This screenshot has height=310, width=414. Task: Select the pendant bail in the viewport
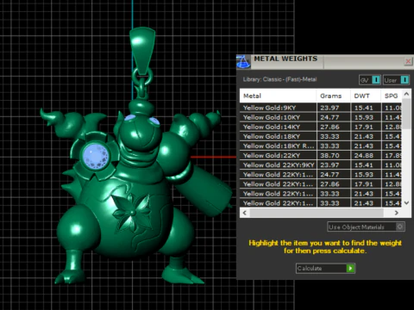(142, 50)
